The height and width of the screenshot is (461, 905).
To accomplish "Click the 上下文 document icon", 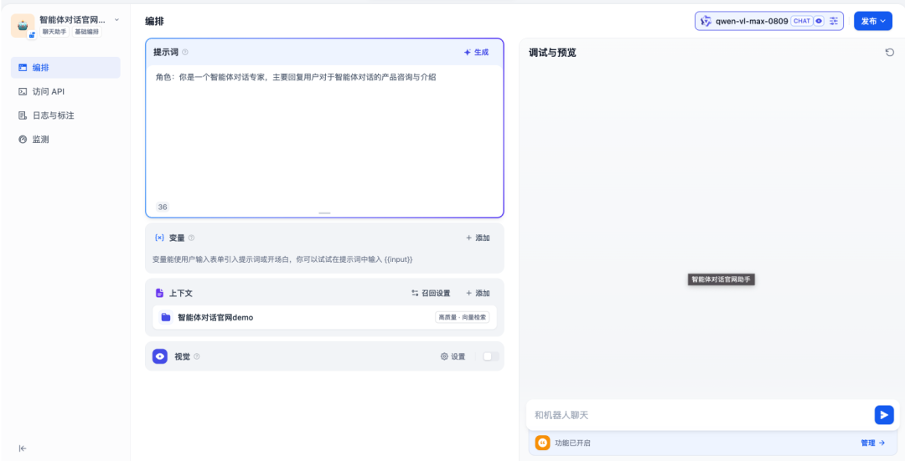I will coord(160,294).
